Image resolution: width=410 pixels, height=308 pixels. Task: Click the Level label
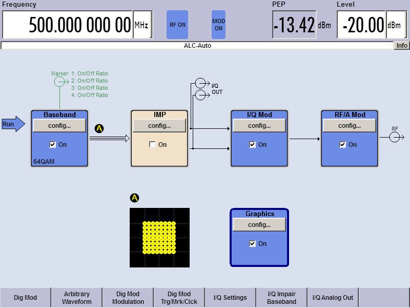pyautogui.click(x=345, y=5)
